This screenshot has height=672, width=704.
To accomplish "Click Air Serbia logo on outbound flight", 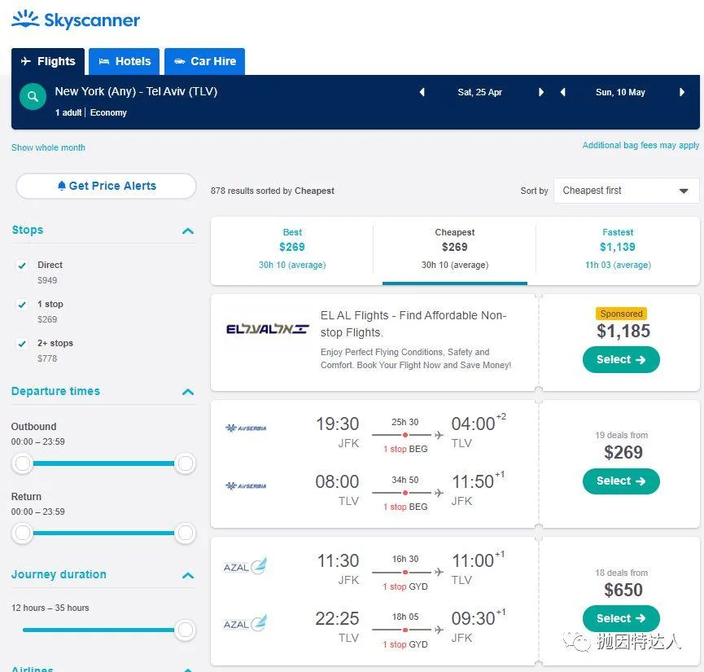I will tap(246, 428).
